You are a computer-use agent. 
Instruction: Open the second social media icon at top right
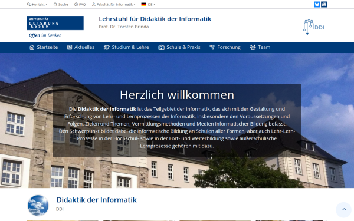coord(324,4)
